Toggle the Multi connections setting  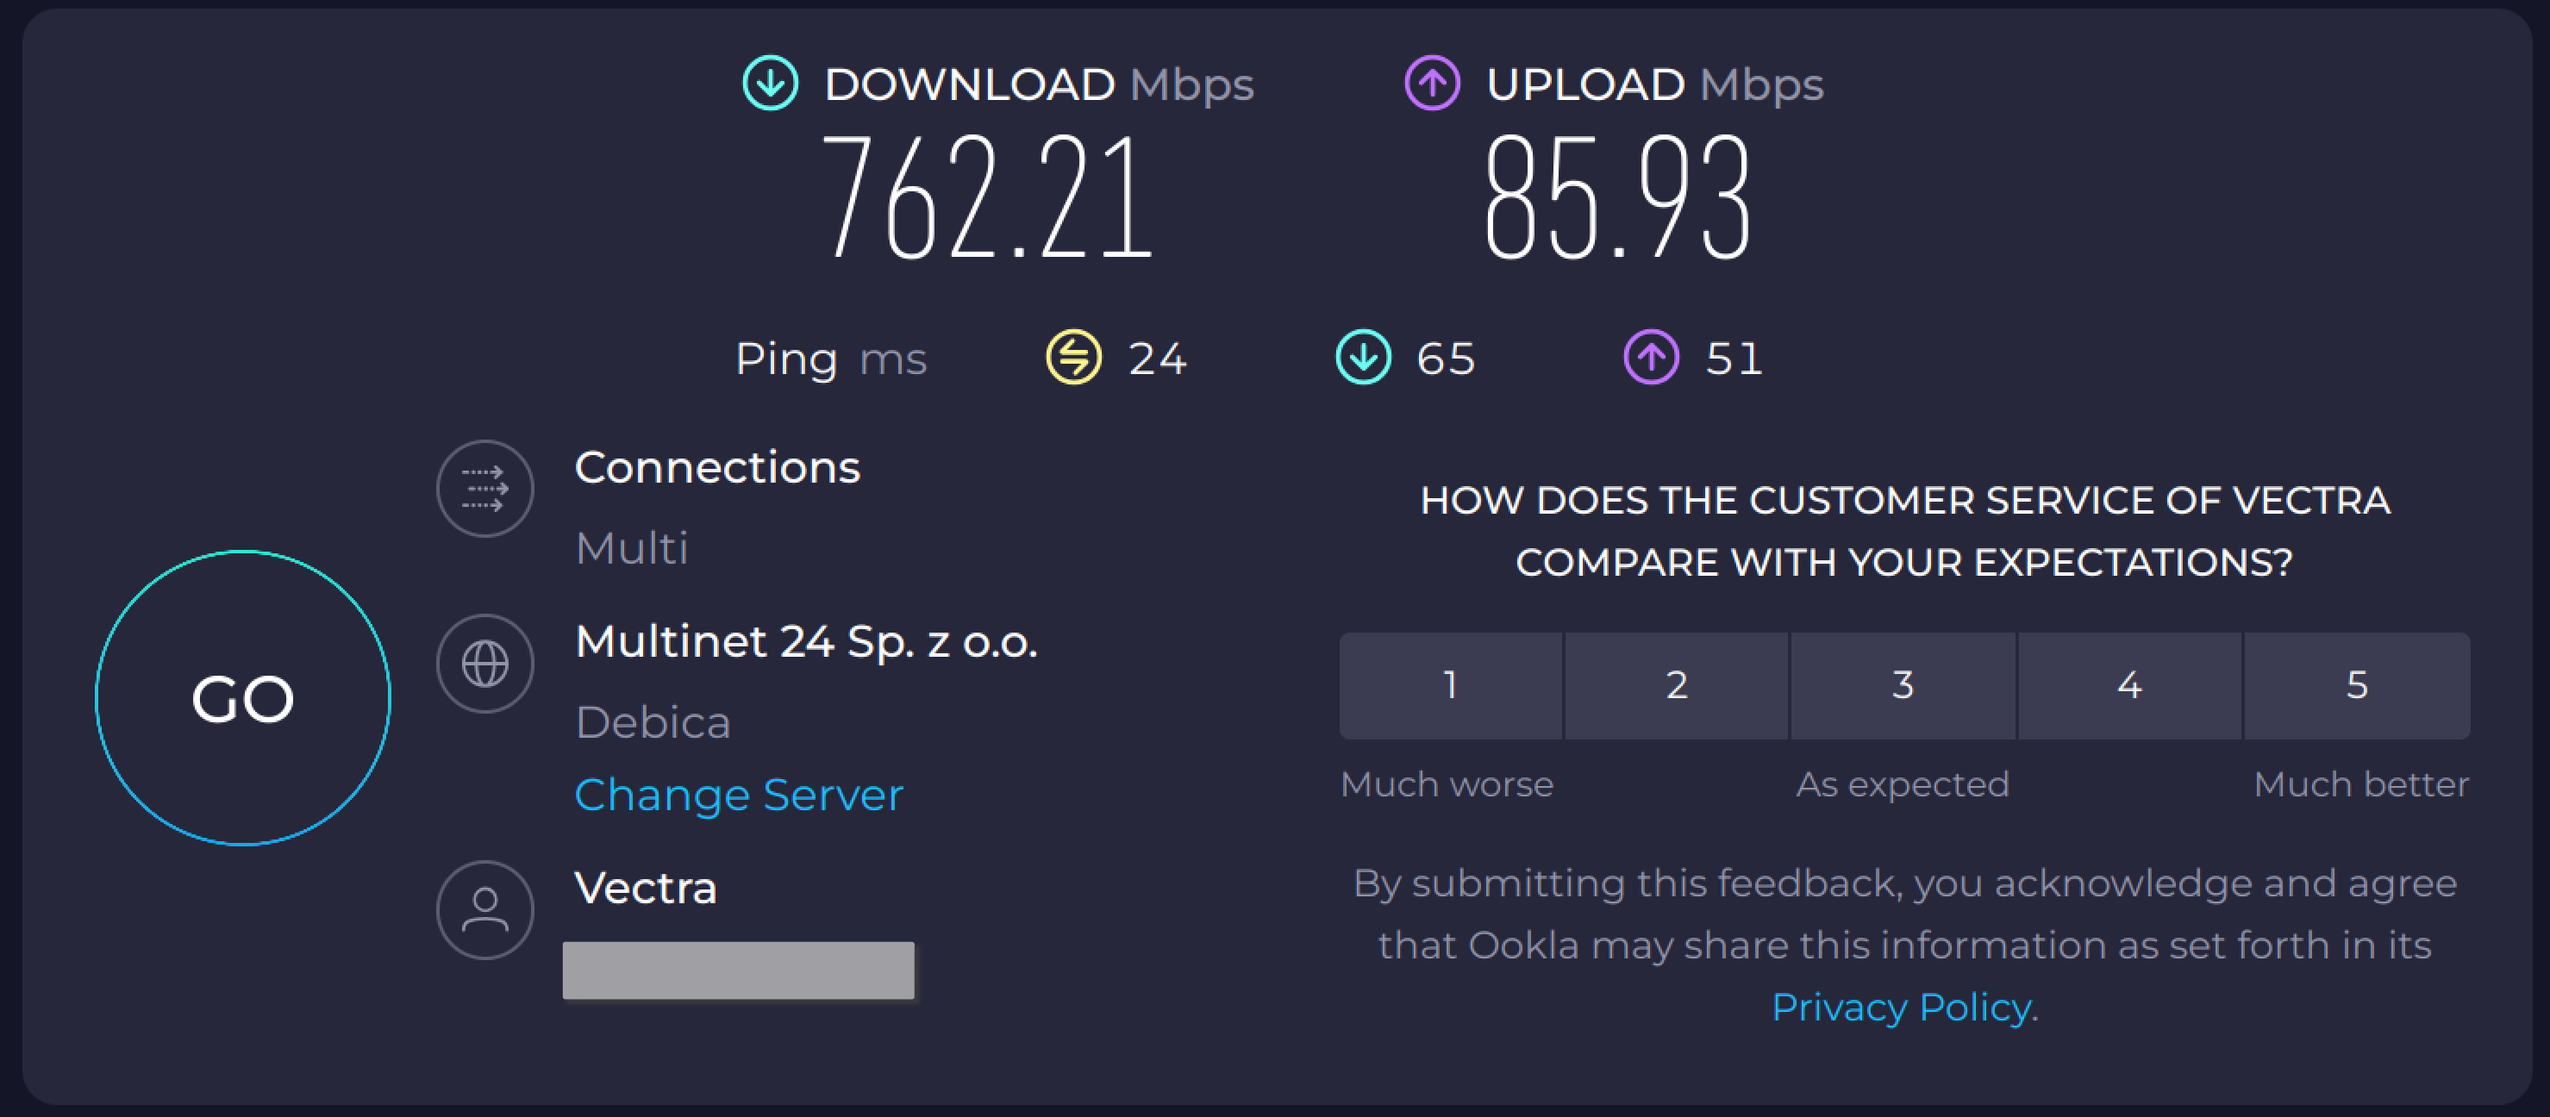(632, 548)
